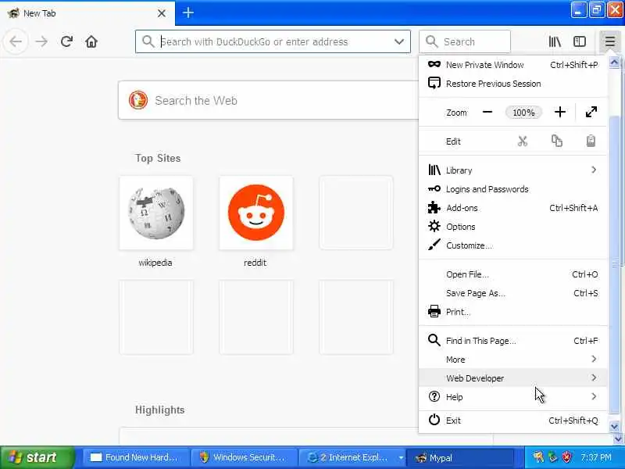Image resolution: width=625 pixels, height=469 pixels.
Task: Open Add-ons manager entry
Action: tap(513, 208)
